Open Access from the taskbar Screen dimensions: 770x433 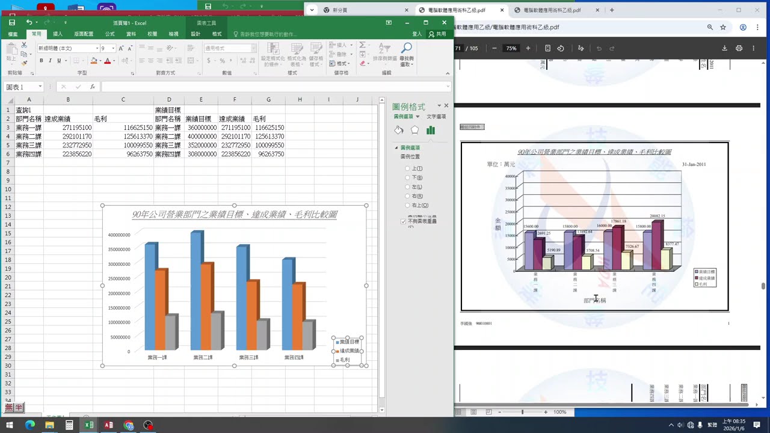109,425
